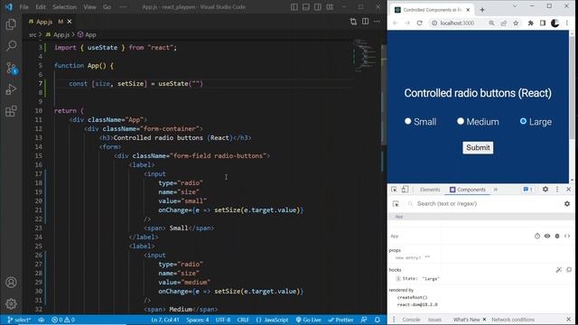Open the Explorer view in activity bar

click(11, 24)
